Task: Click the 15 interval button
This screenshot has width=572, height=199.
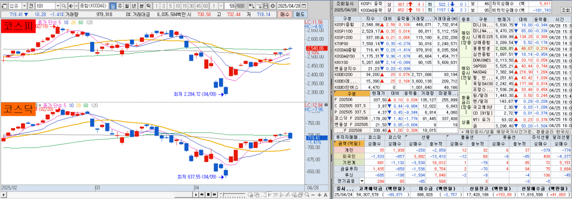Action: [x=185, y=6]
